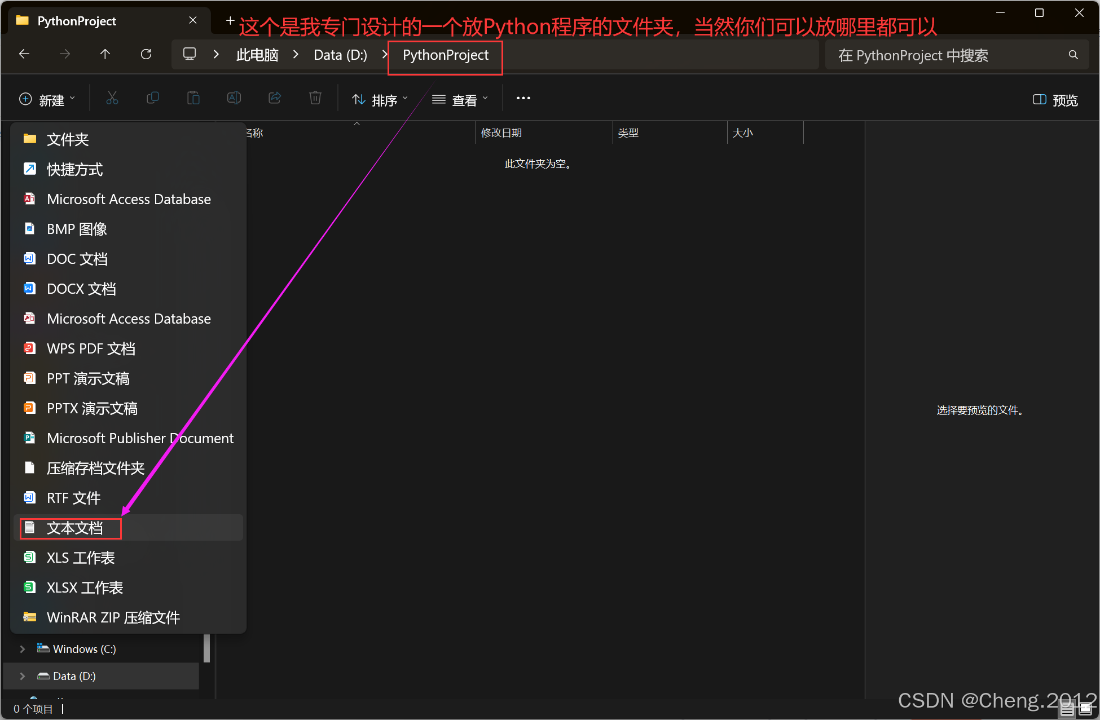1100x720 pixels.
Task: Click the navigation pane scrollbar
Action: click(206, 648)
